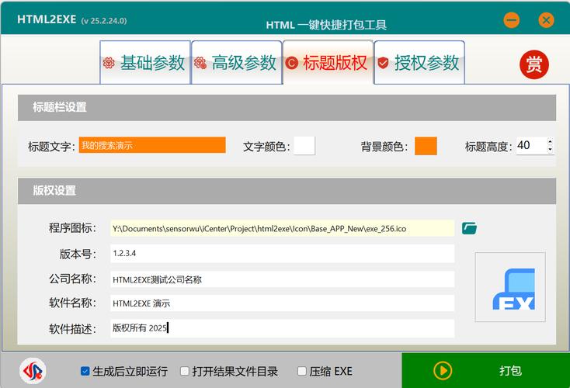Screen dimensions: 570x388
Task: Increase 标题高度 with the up arrow
Action: pyautogui.click(x=550, y=141)
